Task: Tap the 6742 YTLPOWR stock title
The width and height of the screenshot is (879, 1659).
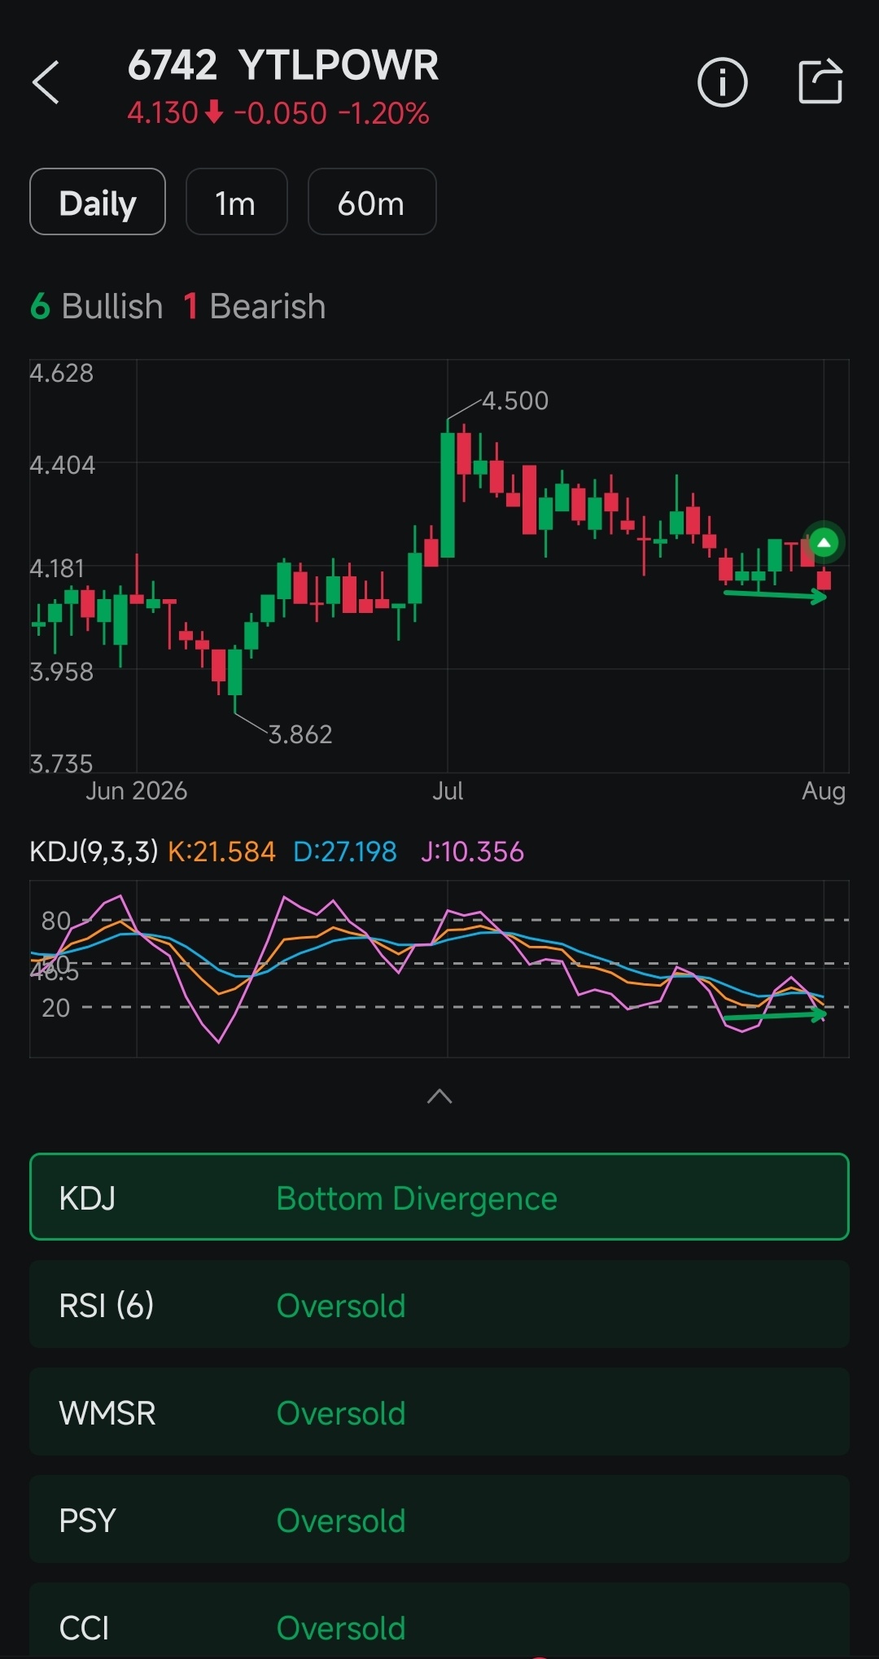Action: [x=283, y=65]
